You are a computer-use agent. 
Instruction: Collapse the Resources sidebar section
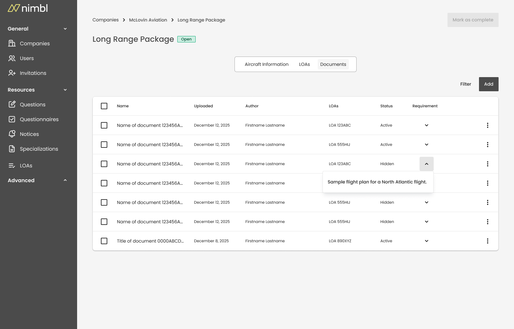(x=65, y=90)
